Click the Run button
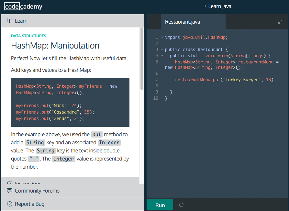Viewport: 289px width, 211px height. pyautogui.click(x=160, y=205)
